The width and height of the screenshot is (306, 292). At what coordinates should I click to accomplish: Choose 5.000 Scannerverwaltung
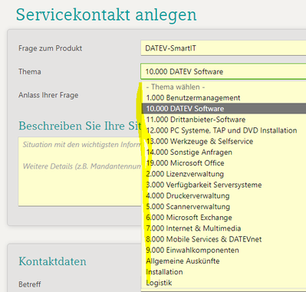coord(224,206)
